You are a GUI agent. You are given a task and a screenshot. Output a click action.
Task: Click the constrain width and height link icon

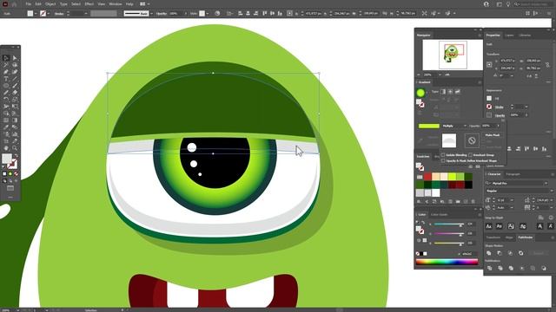tap(548, 65)
